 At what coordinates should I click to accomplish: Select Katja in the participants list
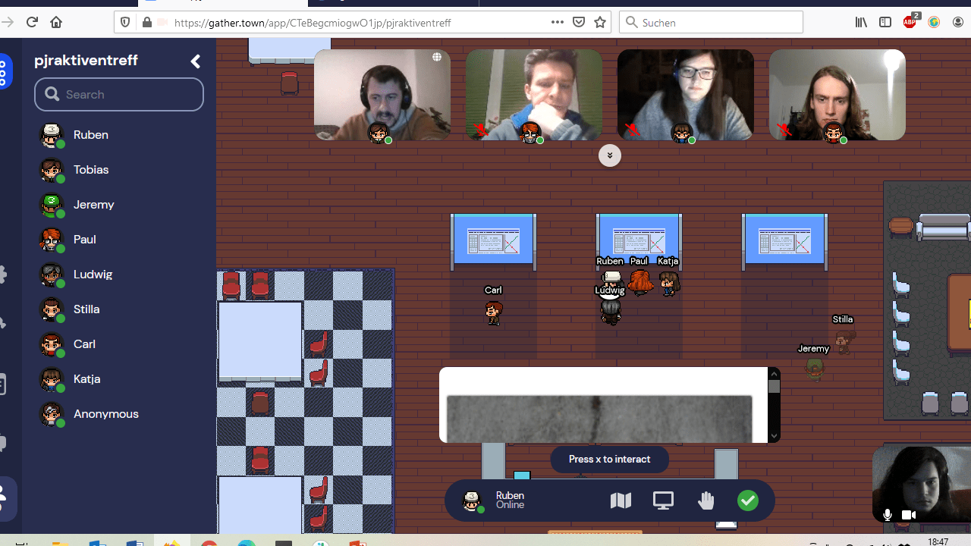pos(86,379)
